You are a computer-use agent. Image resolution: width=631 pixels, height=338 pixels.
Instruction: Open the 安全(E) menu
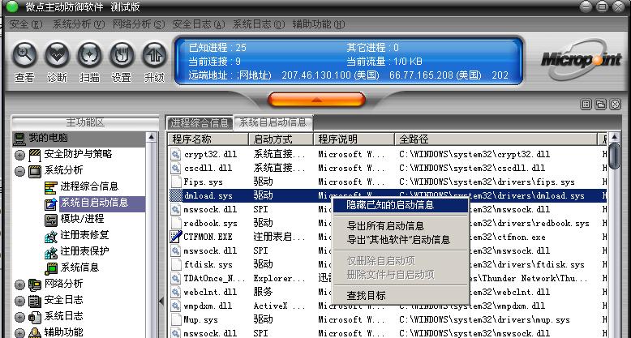26,24
